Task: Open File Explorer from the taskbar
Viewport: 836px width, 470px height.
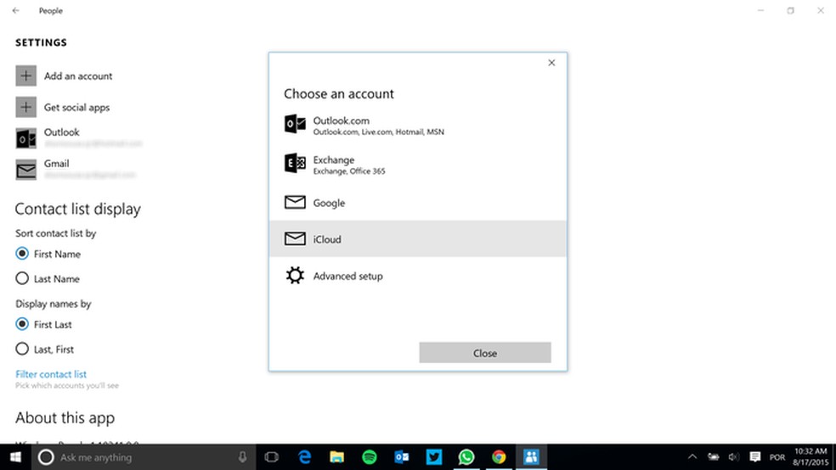Action: pyautogui.click(x=337, y=457)
